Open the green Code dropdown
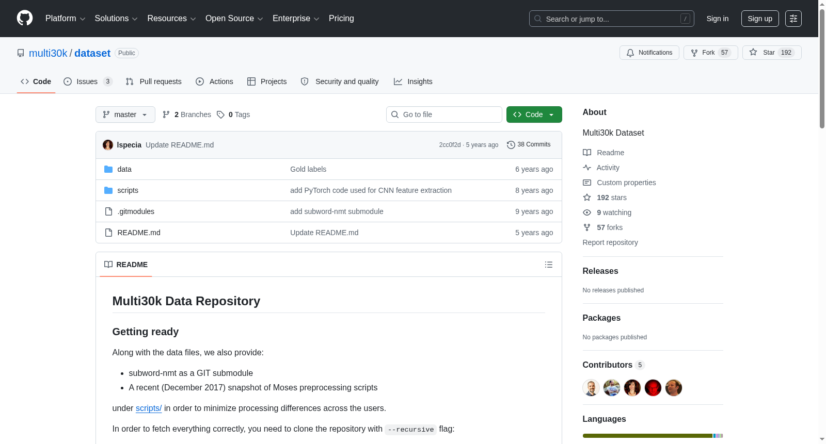 534,114
